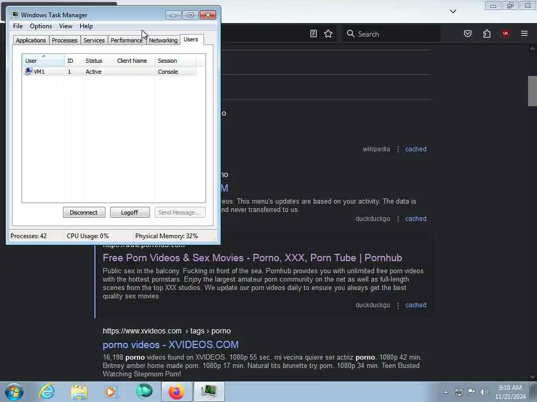Click the scrollbar up arrow in Firefox
Viewport: 537px width, 402px height.
(x=532, y=49)
